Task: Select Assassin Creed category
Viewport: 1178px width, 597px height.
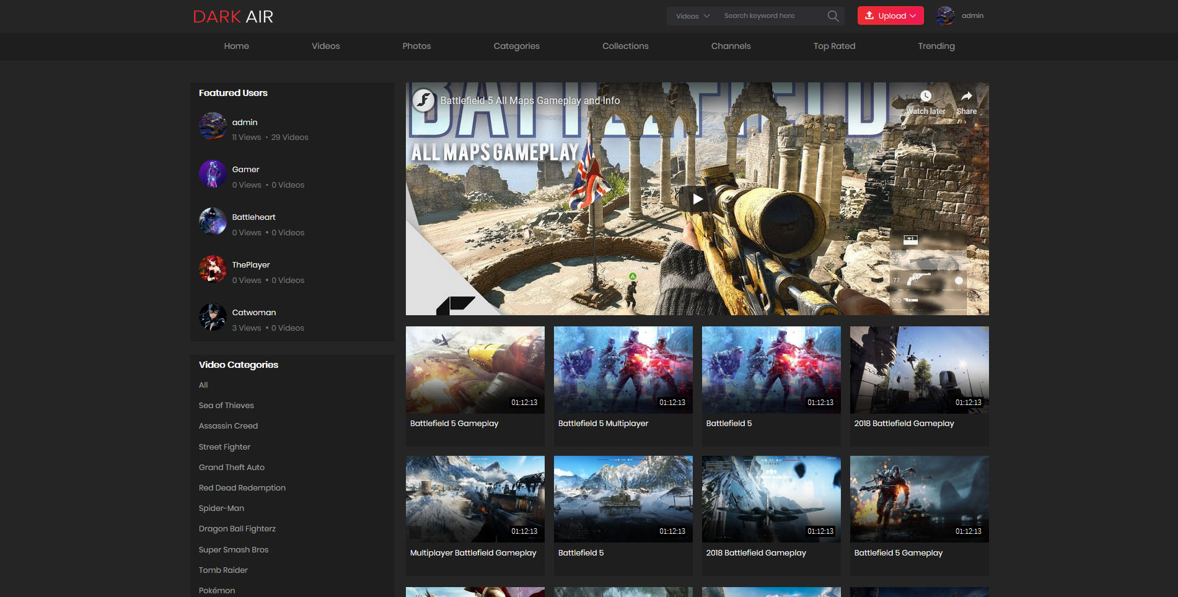Action: (228, 425)
